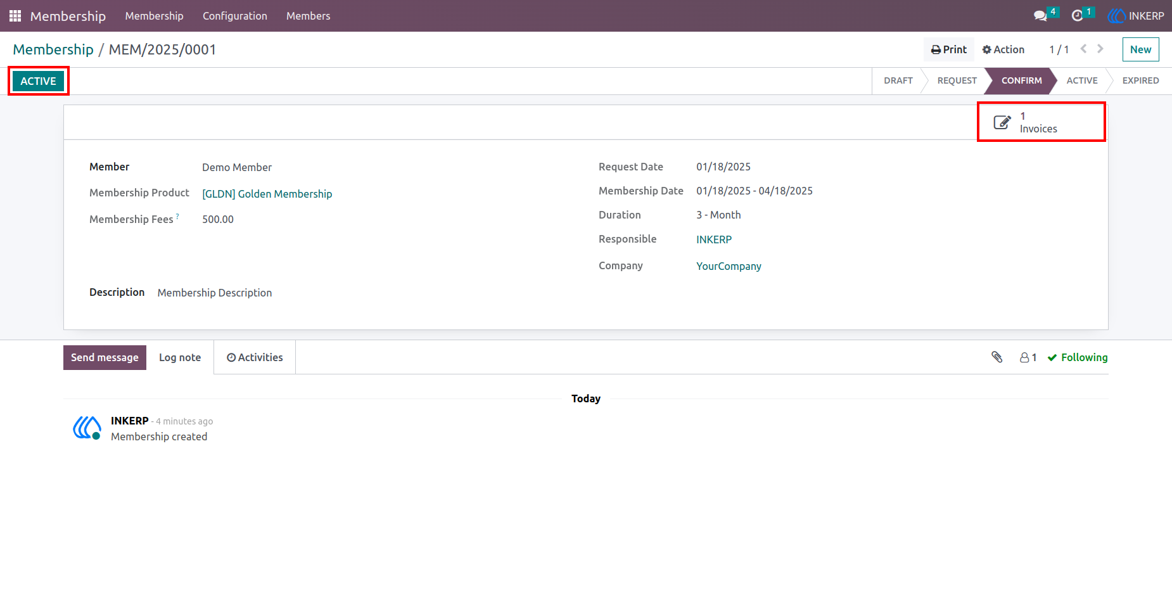Open the Action gear dropdown

coord(1003,49)
